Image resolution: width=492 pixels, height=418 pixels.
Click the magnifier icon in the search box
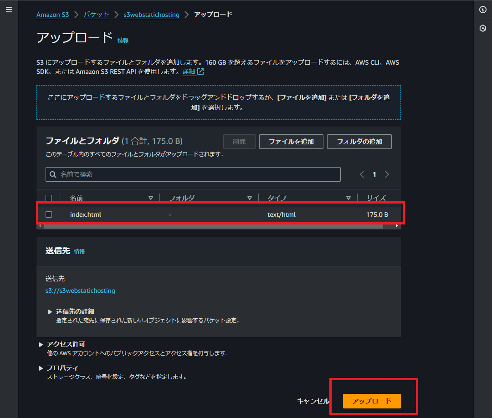point(53,174)
